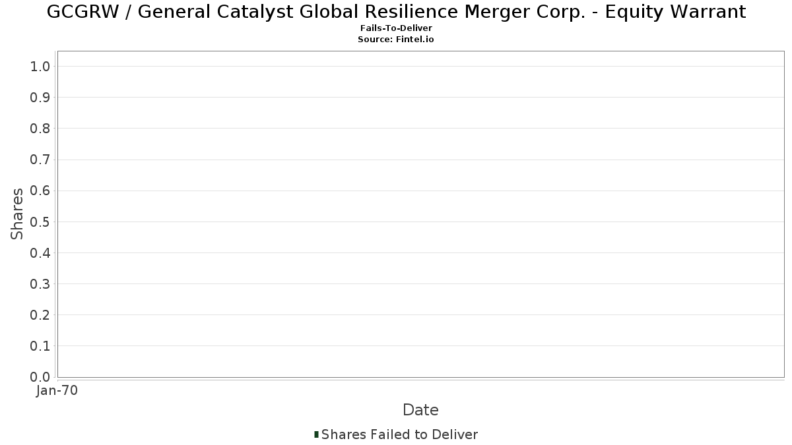
Task: Click the 0.2 y-axis tick label
Action: [40, 315]
